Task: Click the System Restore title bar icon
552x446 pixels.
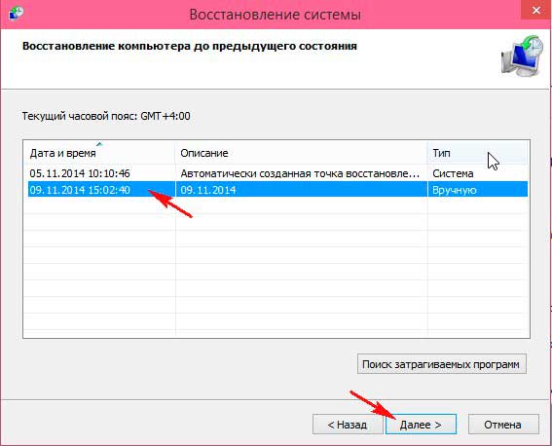Action: 16,14
